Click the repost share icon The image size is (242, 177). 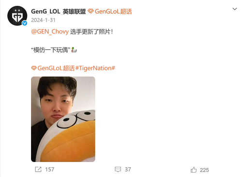pos(38,169)
